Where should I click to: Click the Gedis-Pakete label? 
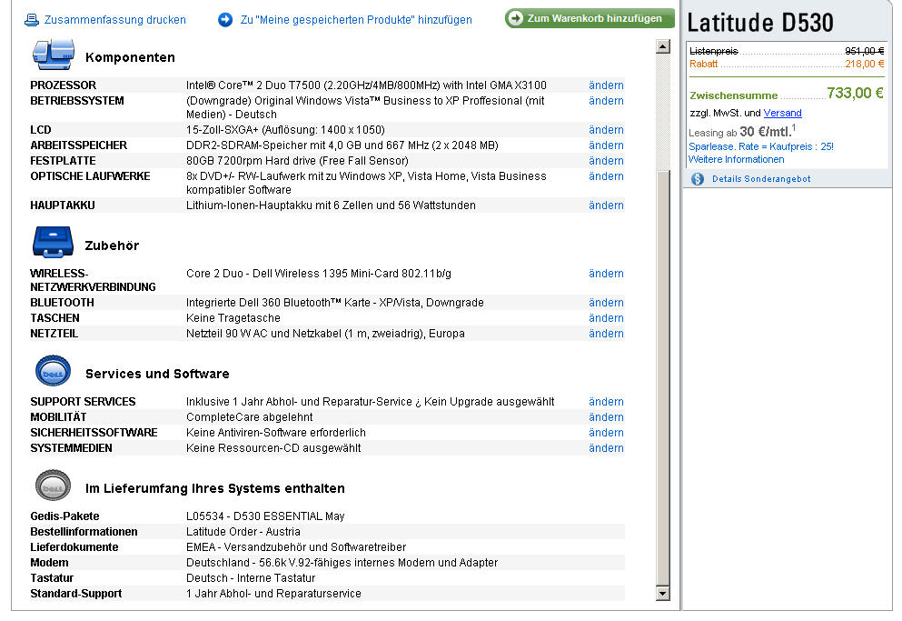64,516
